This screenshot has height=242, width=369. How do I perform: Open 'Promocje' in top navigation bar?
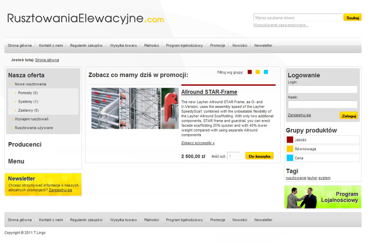click(217, 46)
